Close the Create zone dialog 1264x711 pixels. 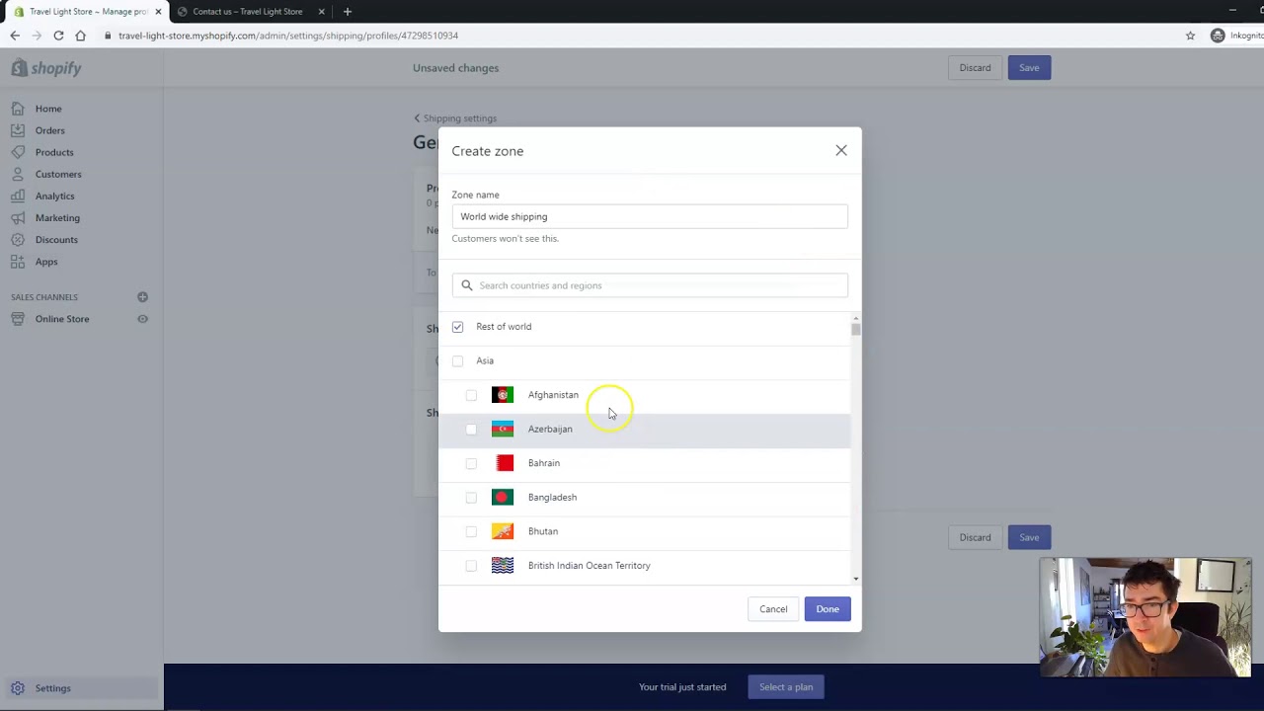tap(841, 150)
